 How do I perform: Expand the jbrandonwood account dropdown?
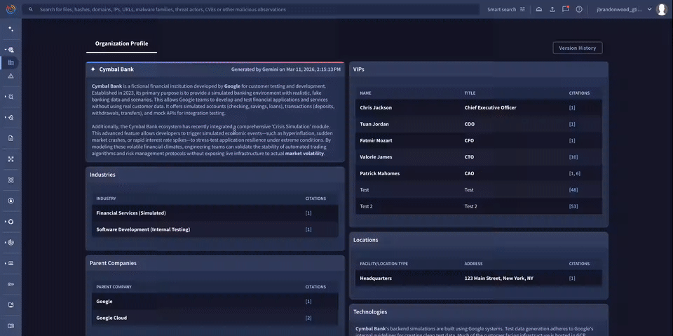[x=649, y=10]
